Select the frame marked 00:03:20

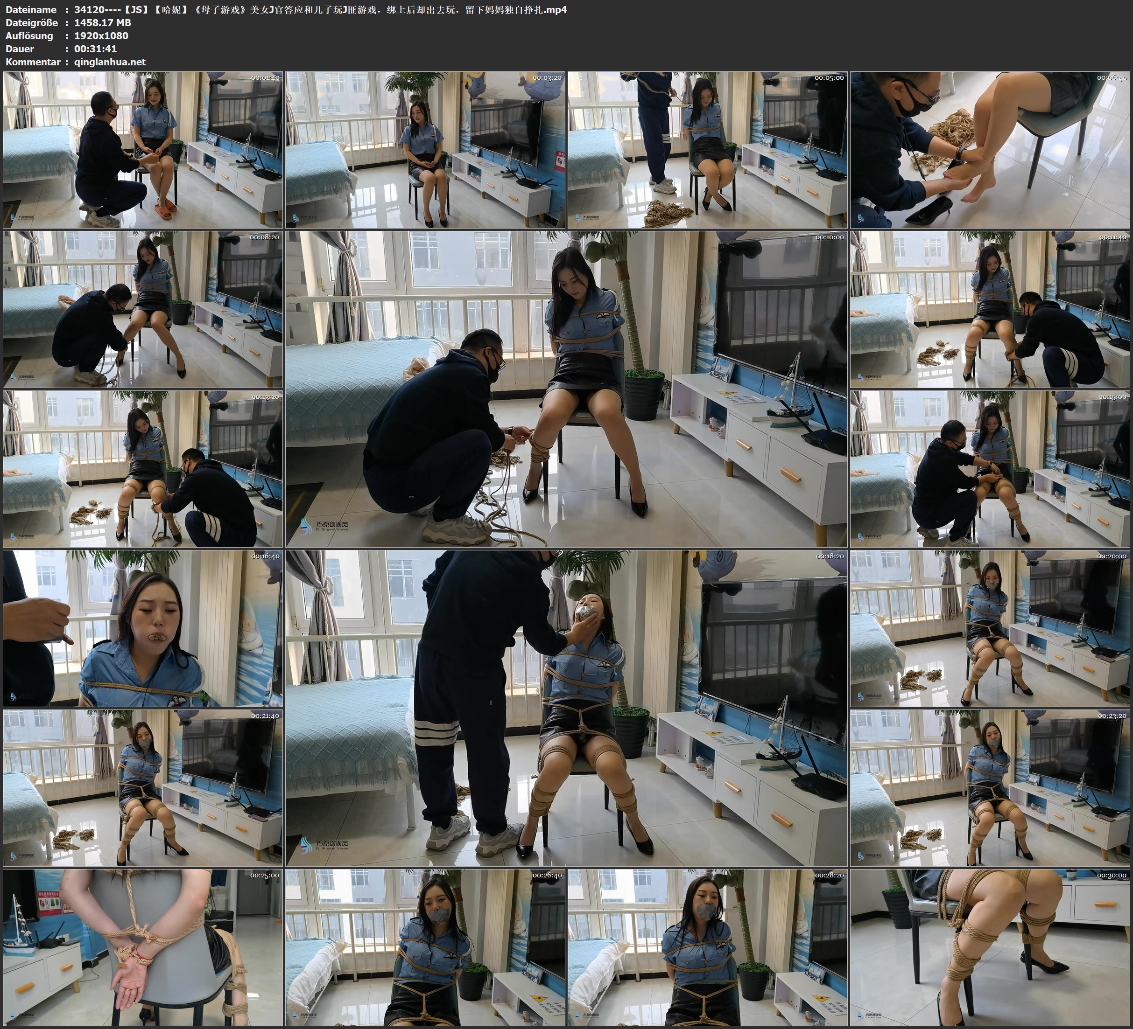coord(425,149)
